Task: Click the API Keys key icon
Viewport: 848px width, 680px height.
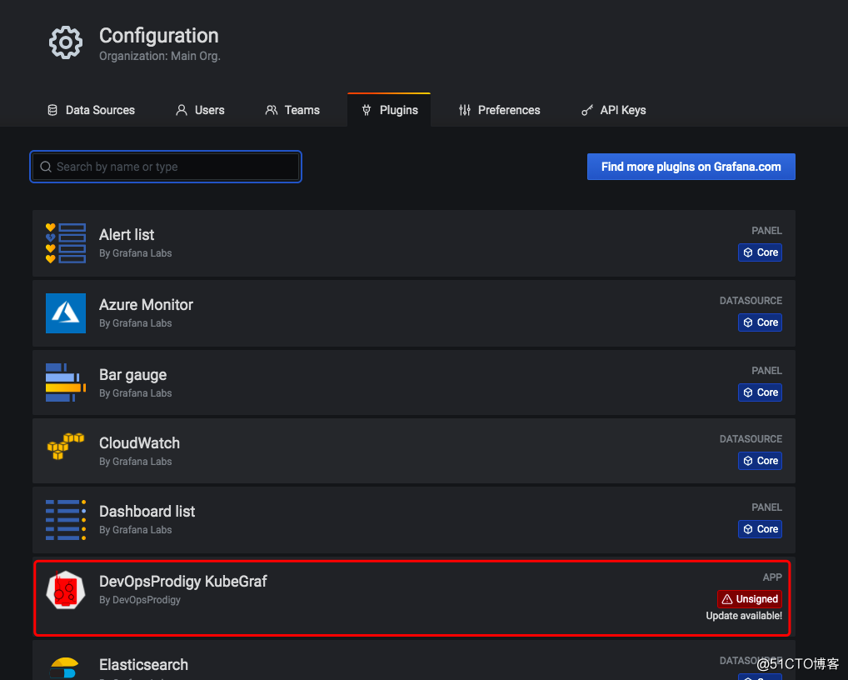Action: tap(587, 110)
